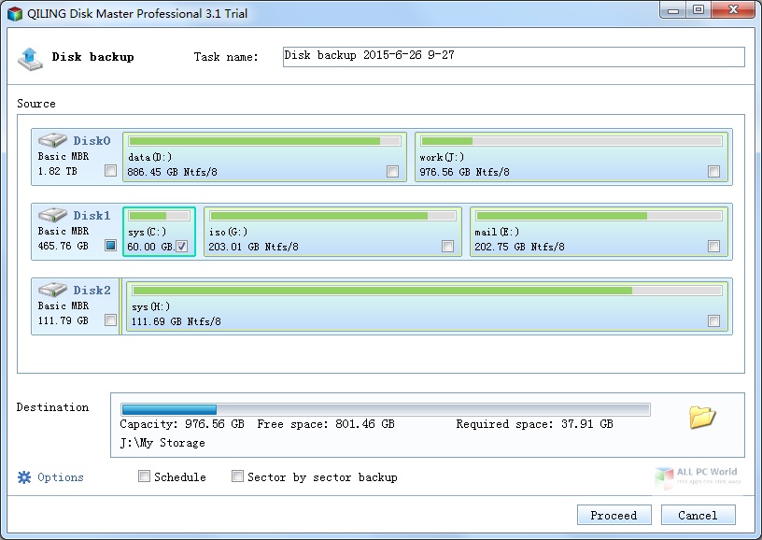This screenshot has width=762, height=540.
Task: Check the iso (G:) partition checkbox
Action: pyautogui.click(x=447, y=247)
